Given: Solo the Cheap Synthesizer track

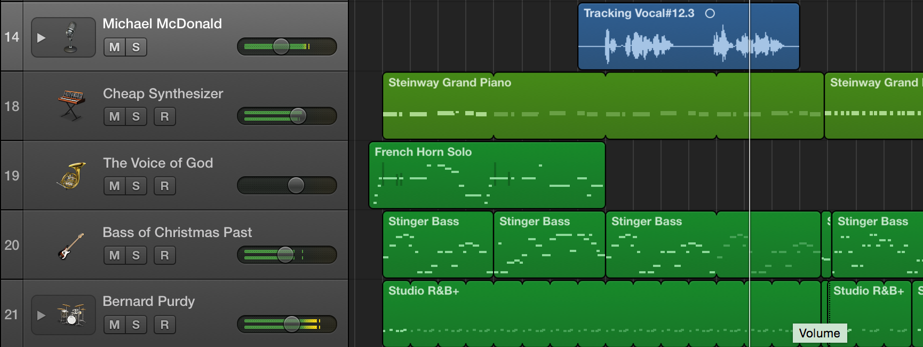Looking at the screenshot, I should [x=136, y=116].
